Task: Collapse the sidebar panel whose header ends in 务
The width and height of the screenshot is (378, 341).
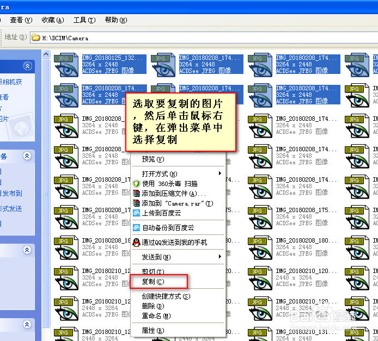Action: click(x=27, y=156)
